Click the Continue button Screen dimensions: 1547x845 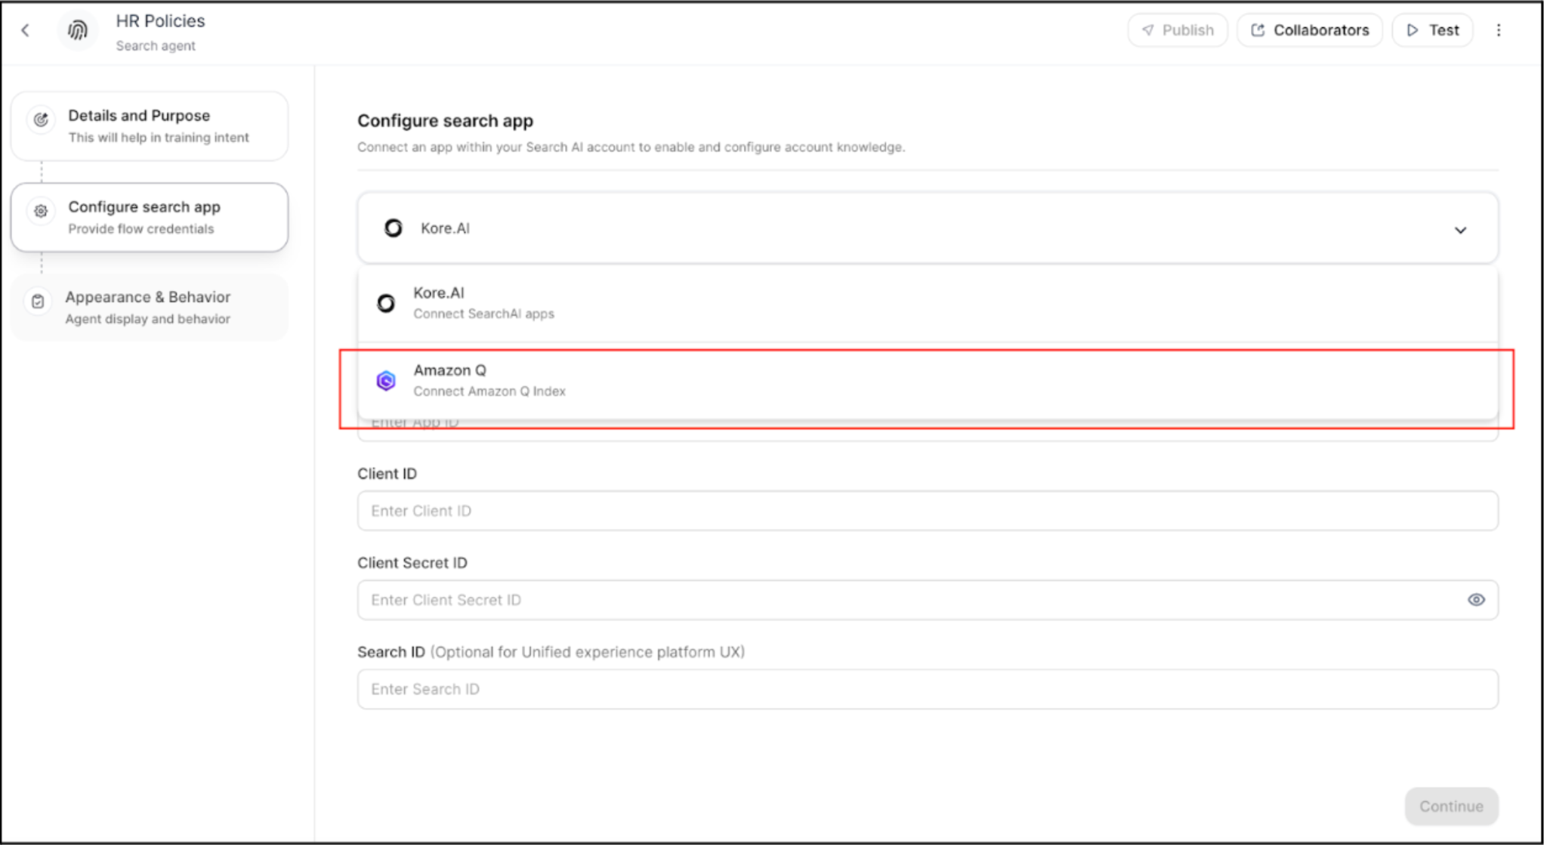point(1450,806)
